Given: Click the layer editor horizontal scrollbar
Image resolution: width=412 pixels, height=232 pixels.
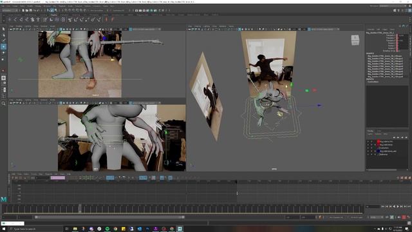Looking at the screenshot, I should click(382, 169).
